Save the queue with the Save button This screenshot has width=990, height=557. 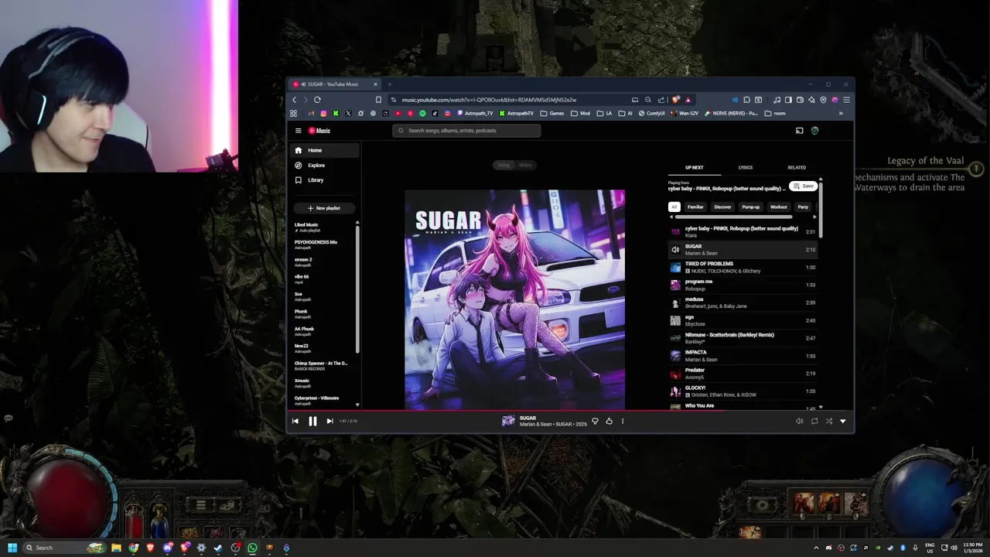[803, 186]
